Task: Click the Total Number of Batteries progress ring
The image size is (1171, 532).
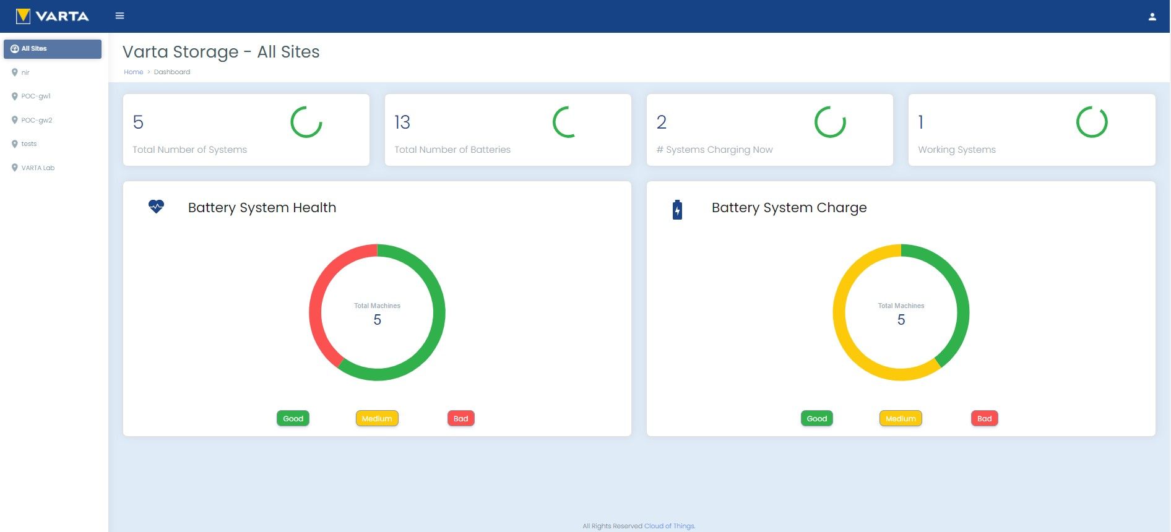Action: click(x=568, y=122)
